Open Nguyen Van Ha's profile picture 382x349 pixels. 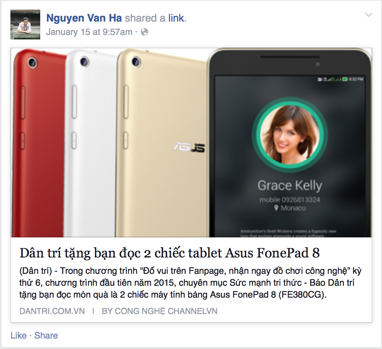(x=25, y=25)
